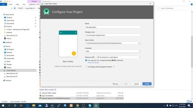This screenshot has width=193, height=108.
Task: Open the Share ribbon tab in File Explorer
Action: (17, 4)
